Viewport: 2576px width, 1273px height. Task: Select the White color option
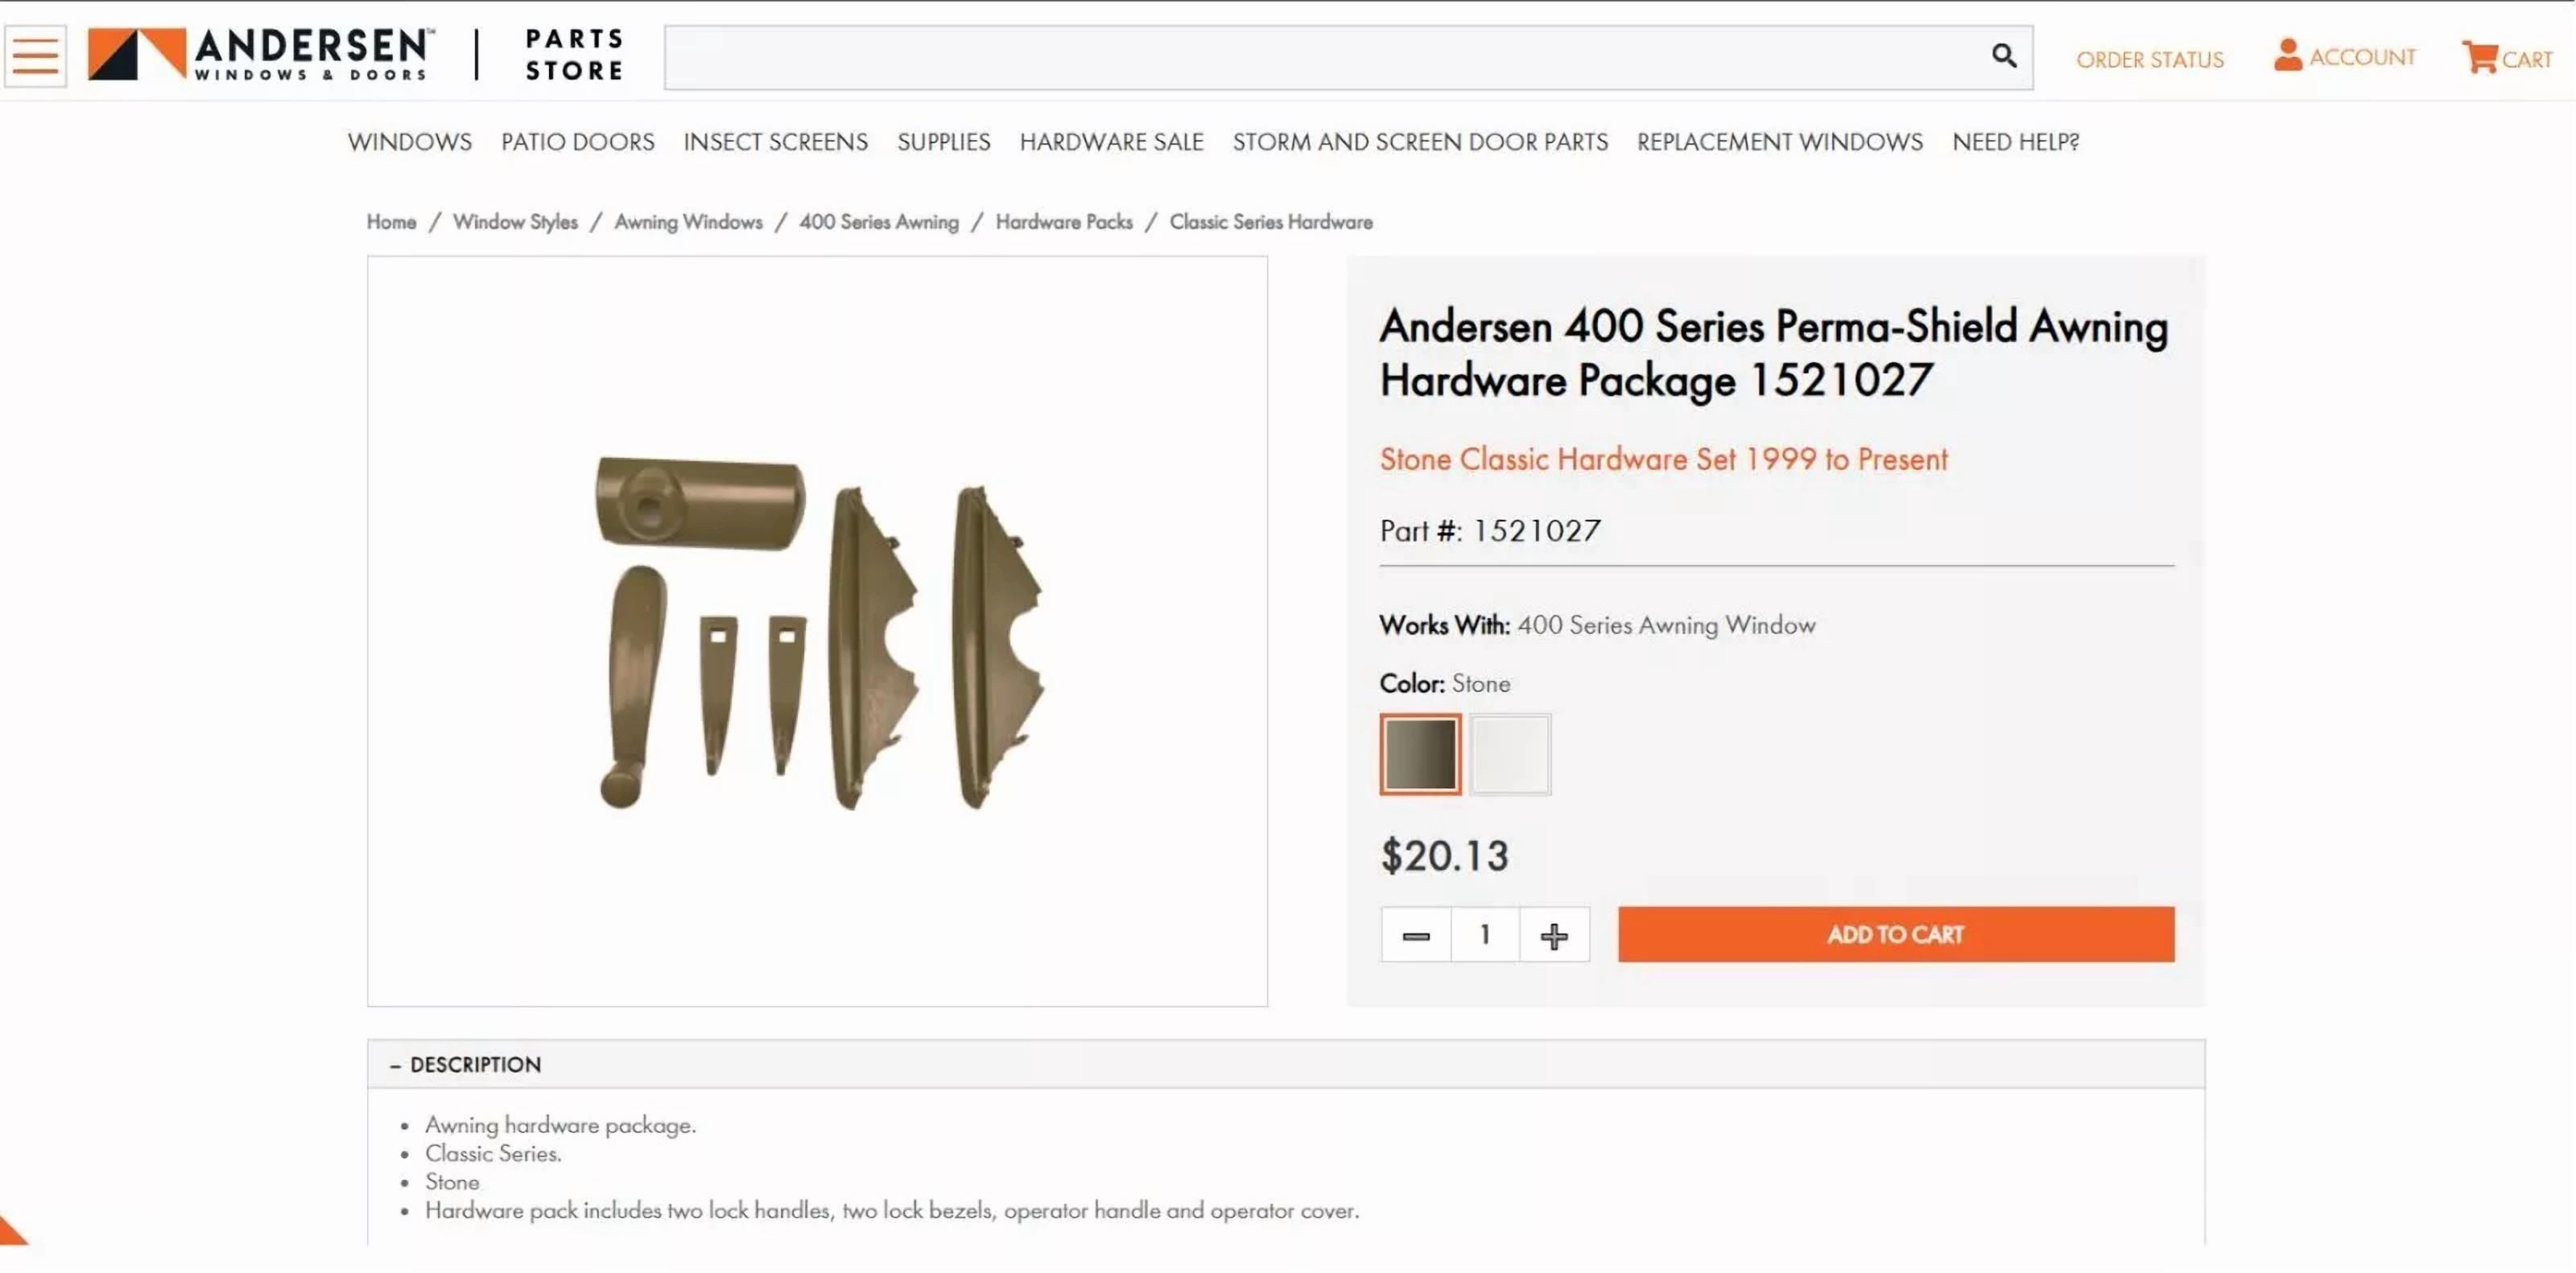(x=1511, y=755)
